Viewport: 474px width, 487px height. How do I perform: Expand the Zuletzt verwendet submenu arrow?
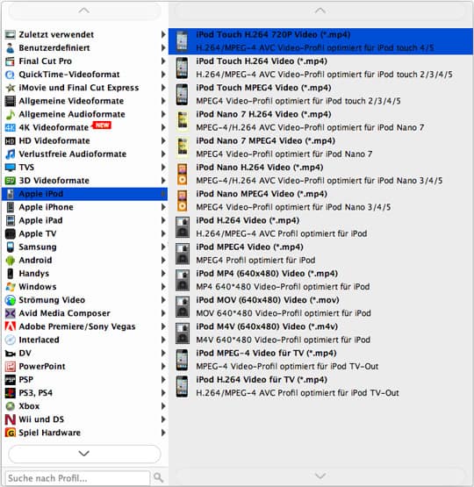click(163, 34)
